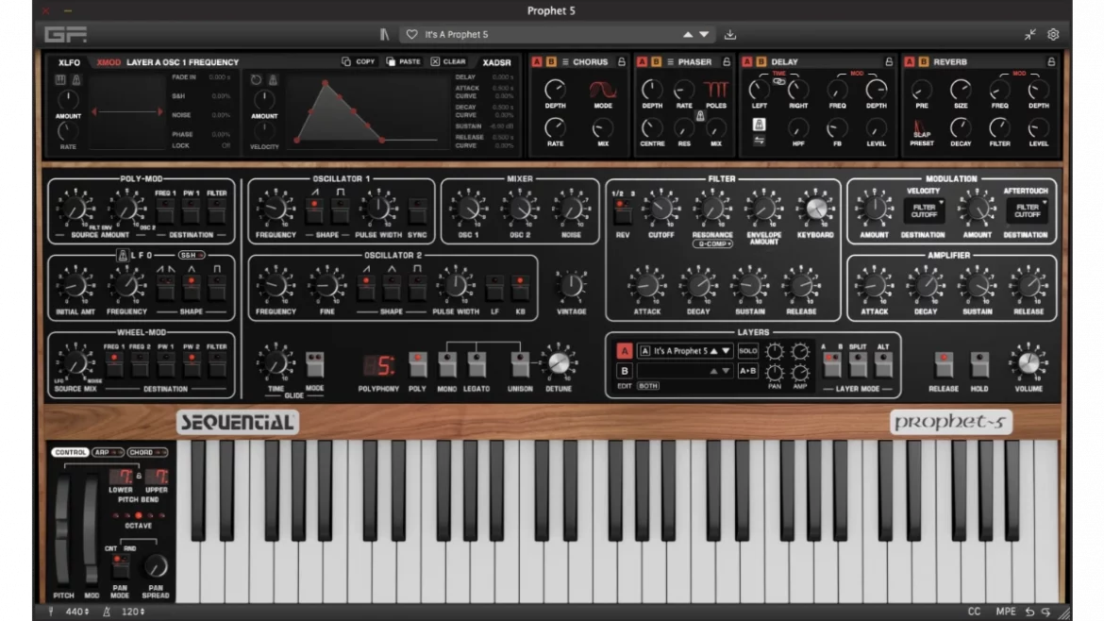Click the A▸B copy layer button
Screen dimensions: 1104x621
(747, 371)
